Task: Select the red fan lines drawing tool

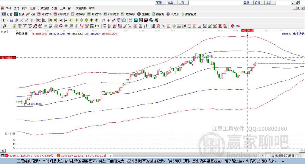Action: click(110, 26)
